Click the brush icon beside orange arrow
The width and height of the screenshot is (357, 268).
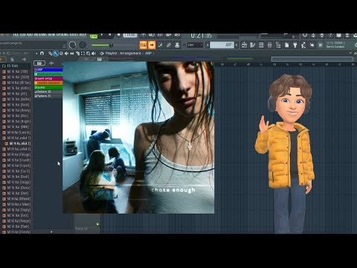[160, 45]
